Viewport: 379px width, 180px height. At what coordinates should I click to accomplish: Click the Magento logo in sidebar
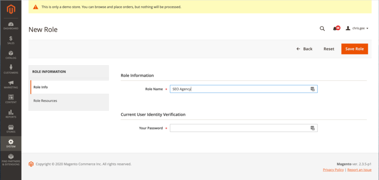tap(11, 9)
